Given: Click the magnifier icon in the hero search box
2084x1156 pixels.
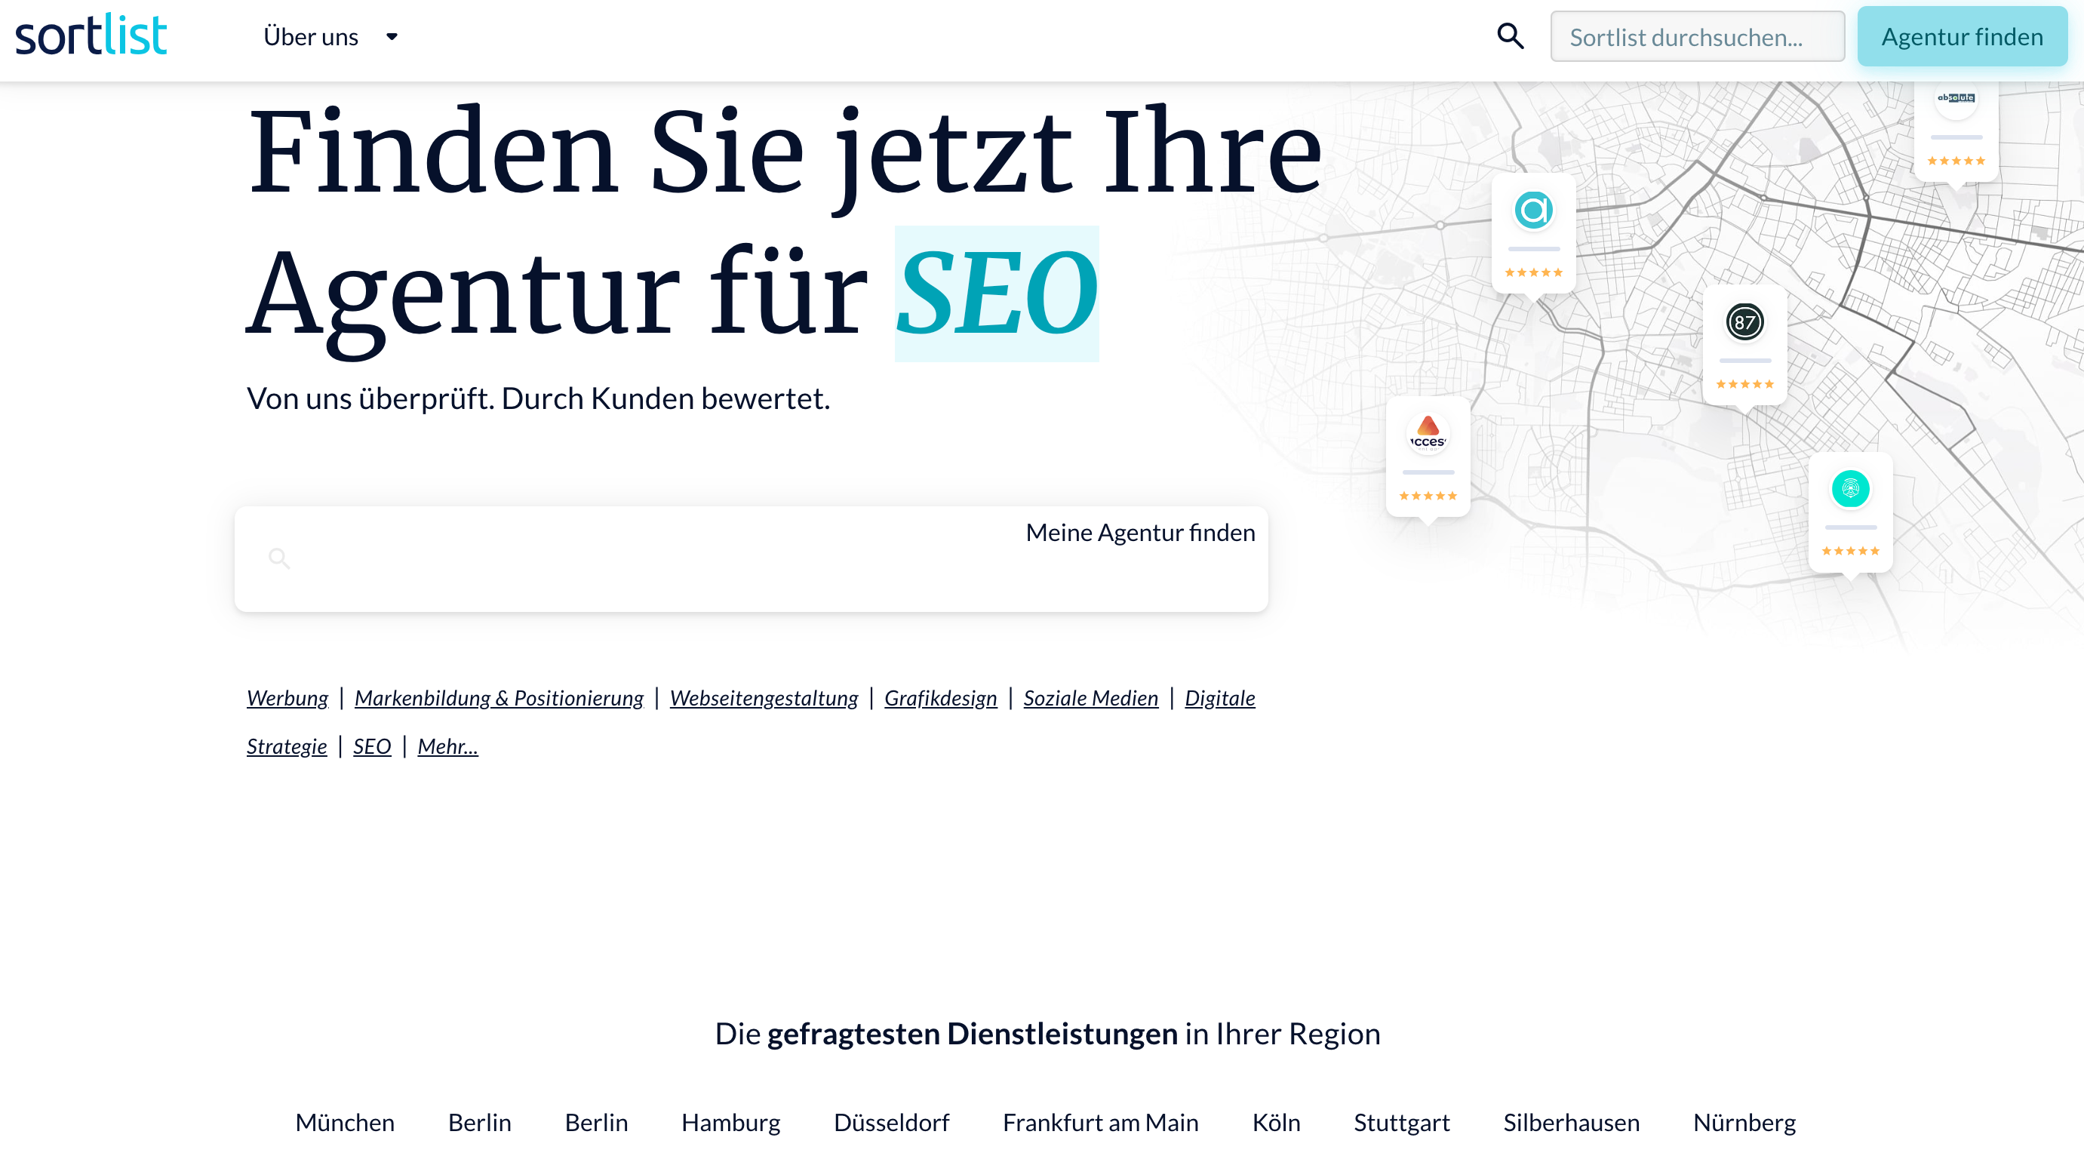Looking at the screenshot, I should (279, 558).
